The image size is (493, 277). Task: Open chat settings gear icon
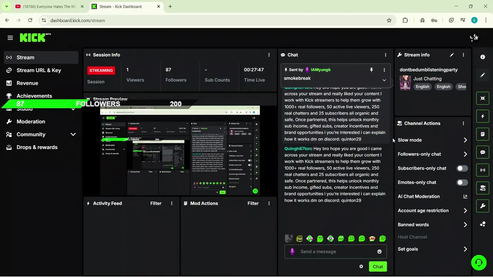point(361,267)
